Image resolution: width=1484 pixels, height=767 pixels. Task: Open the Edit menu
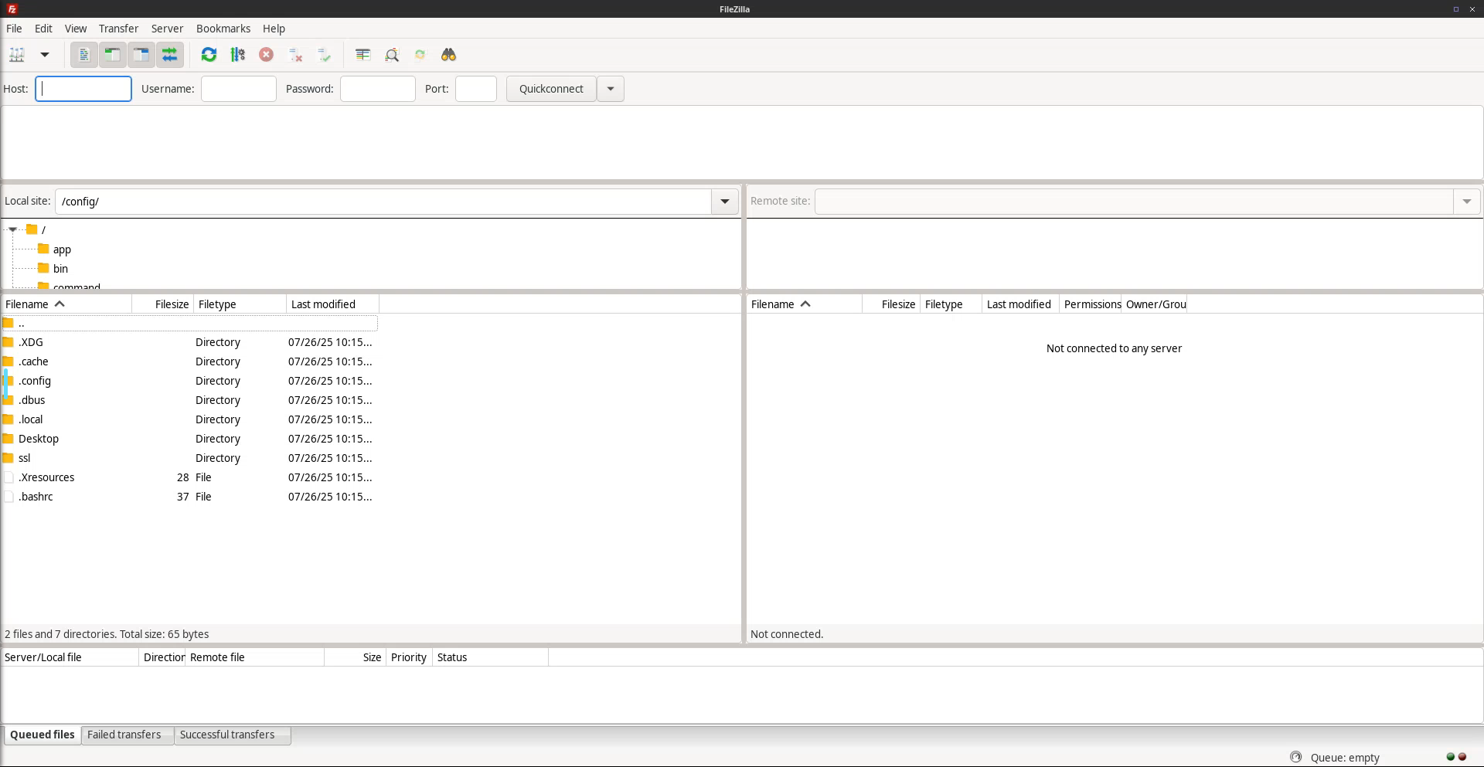(x=43, y=29)
